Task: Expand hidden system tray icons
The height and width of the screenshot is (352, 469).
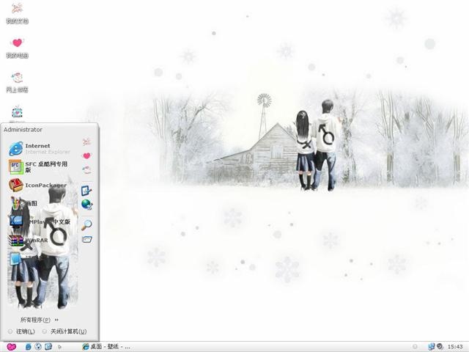Action: coord(415,347)
